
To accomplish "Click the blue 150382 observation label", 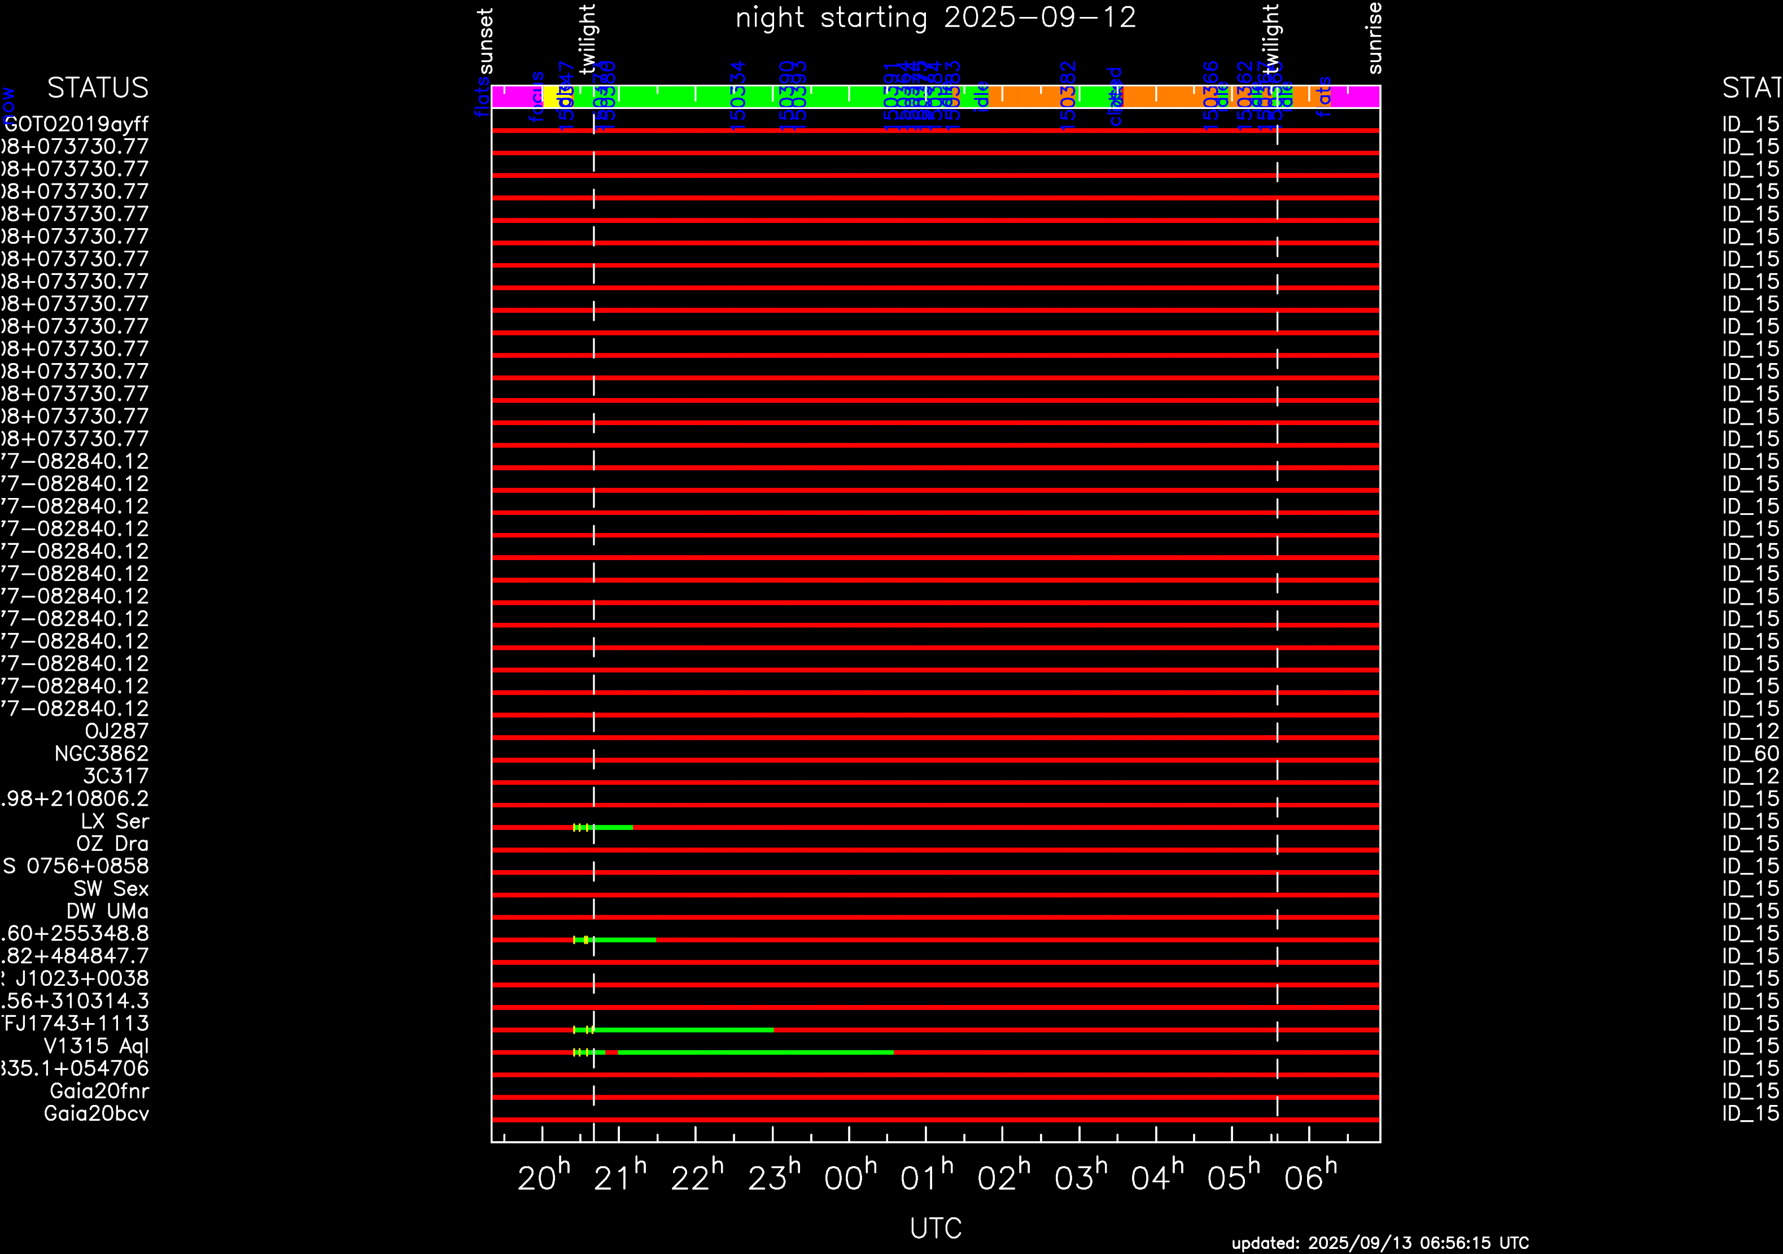I will coord(1069,95).
